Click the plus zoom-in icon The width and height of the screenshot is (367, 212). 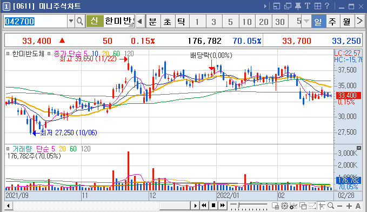click(349, 206)
